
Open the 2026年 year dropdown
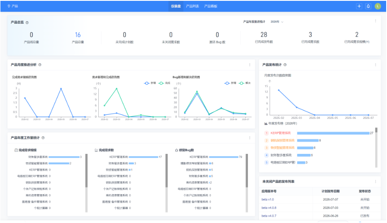coord(277,22)
